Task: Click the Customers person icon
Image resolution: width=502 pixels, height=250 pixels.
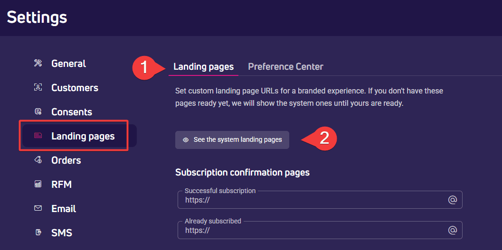Action: pyautogui.click(x=38, y=87)
